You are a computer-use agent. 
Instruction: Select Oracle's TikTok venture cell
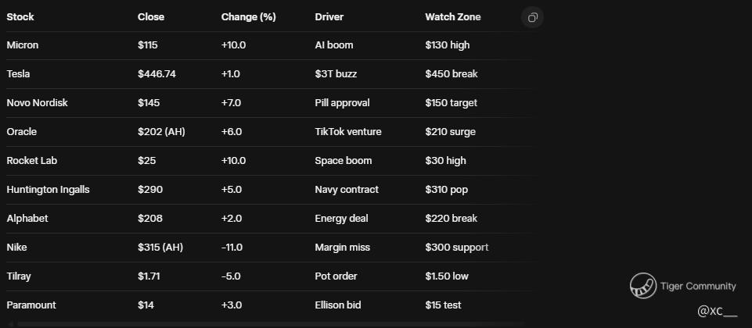click(x=348, y=132)
